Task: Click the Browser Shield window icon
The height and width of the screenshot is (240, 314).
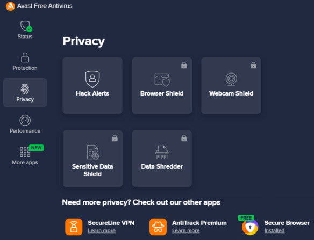Action: click(x=162, y=80)
